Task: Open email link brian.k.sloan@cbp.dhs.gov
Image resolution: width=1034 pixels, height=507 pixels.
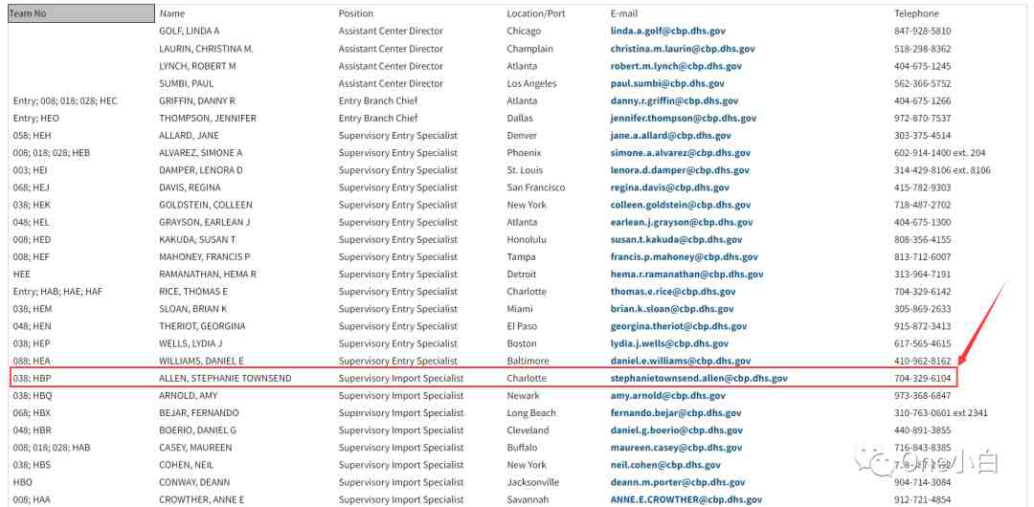Action: (x=672, y=309)
